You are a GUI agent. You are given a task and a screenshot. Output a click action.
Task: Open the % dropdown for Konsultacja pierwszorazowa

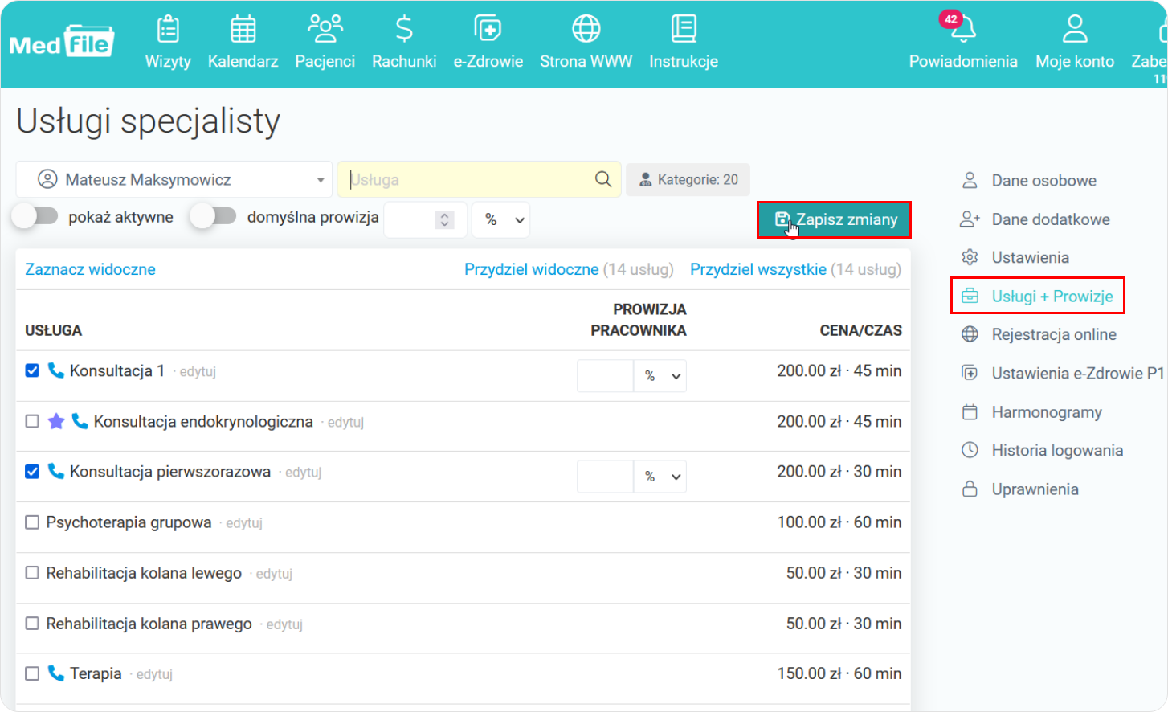tap(660, 477)
